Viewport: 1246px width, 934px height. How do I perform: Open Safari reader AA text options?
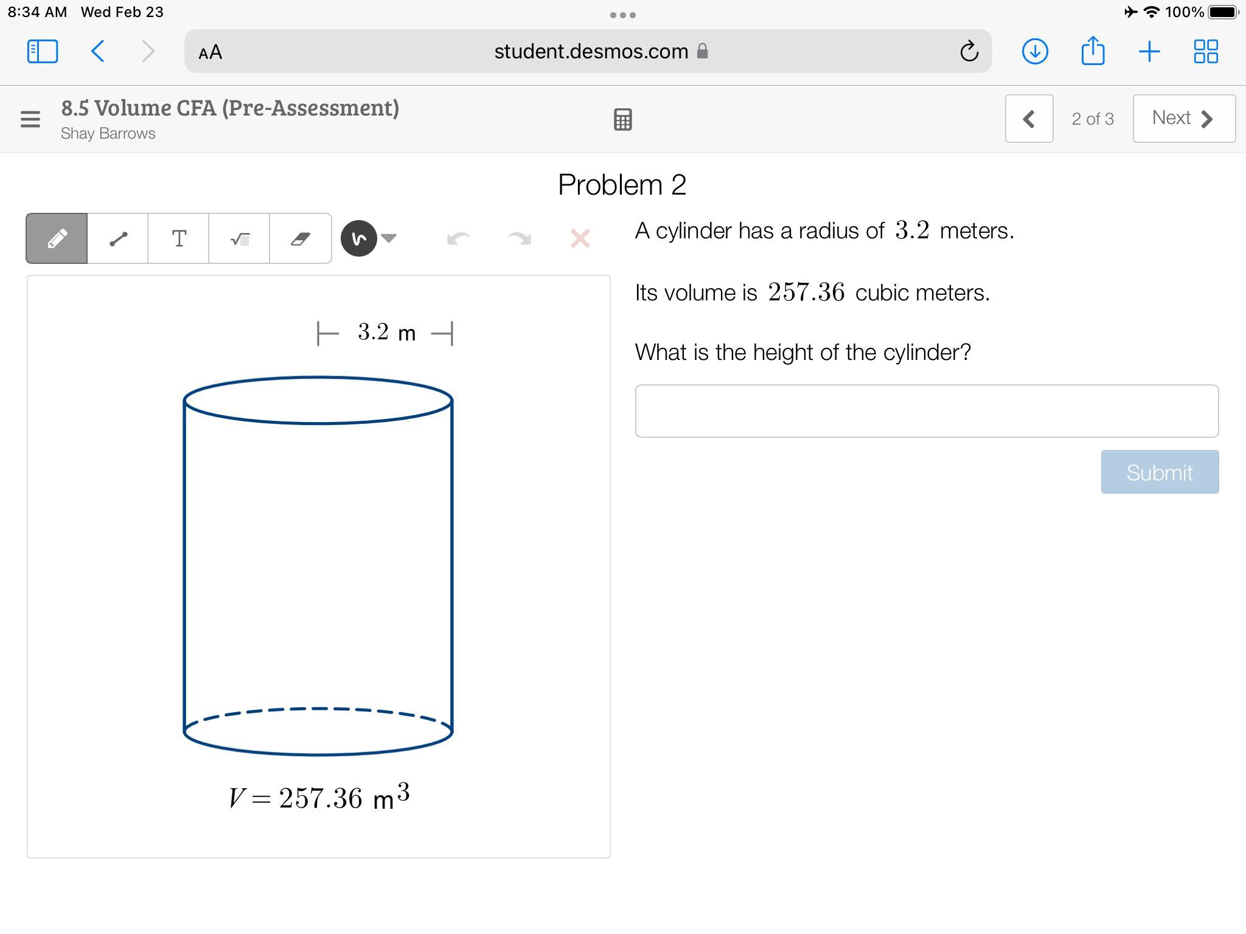(x=211, y=52)
